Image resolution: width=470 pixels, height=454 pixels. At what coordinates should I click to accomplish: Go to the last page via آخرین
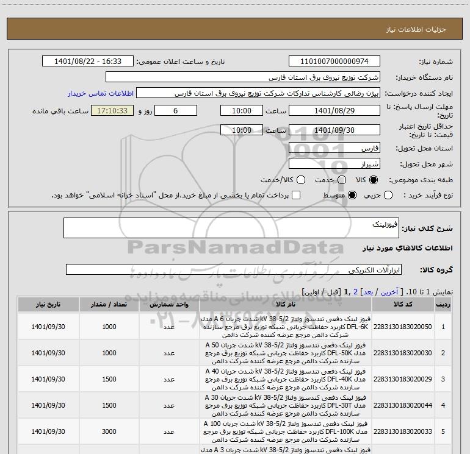pyautogui.click(x=389, y=292)
